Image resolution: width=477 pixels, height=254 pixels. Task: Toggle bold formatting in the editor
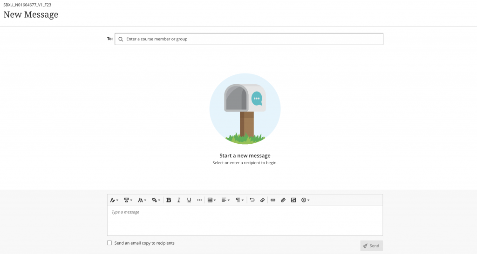tap(169, 200)
